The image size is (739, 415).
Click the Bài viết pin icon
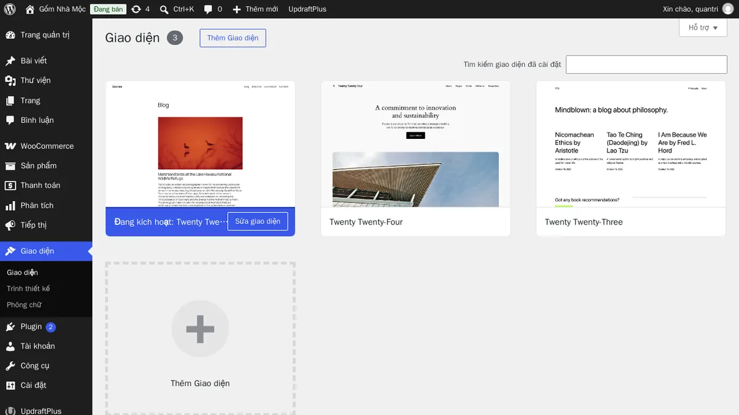click(x=10, y=61)
